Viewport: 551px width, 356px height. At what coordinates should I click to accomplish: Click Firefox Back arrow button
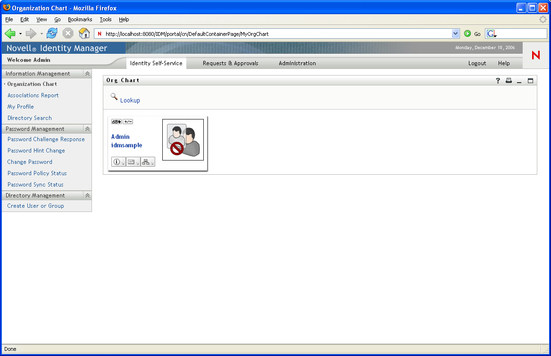(x=10, y=34)
